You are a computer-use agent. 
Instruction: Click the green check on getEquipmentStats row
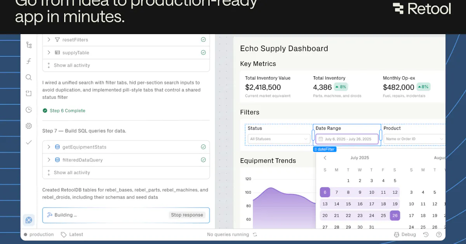tap(203, 147)
